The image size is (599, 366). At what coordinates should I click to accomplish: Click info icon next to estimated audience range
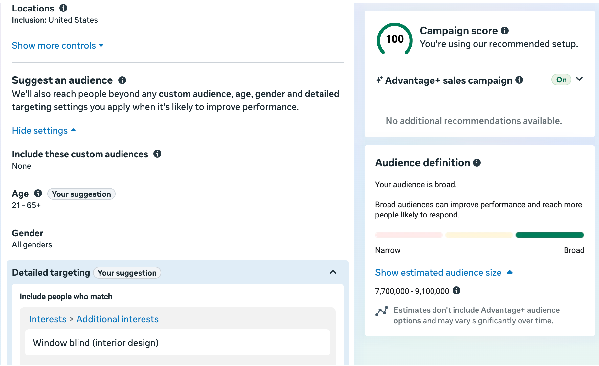456,290
